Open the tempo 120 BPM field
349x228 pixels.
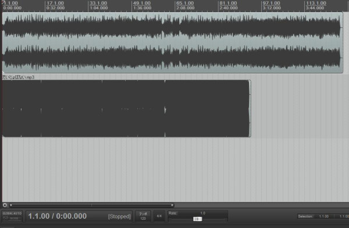[x=143, y=216]
